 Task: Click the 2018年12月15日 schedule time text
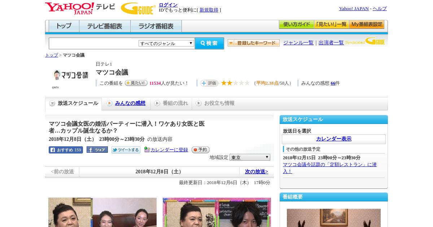[x=322, y=158]
